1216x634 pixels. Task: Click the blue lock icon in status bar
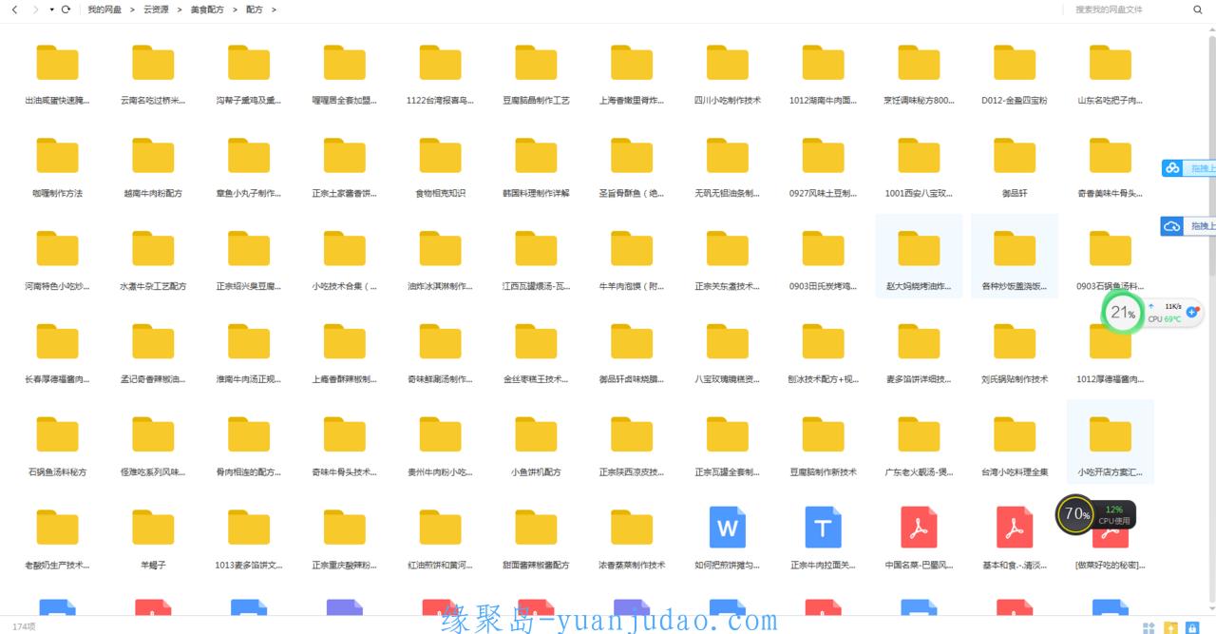[x=1191, y=627]
